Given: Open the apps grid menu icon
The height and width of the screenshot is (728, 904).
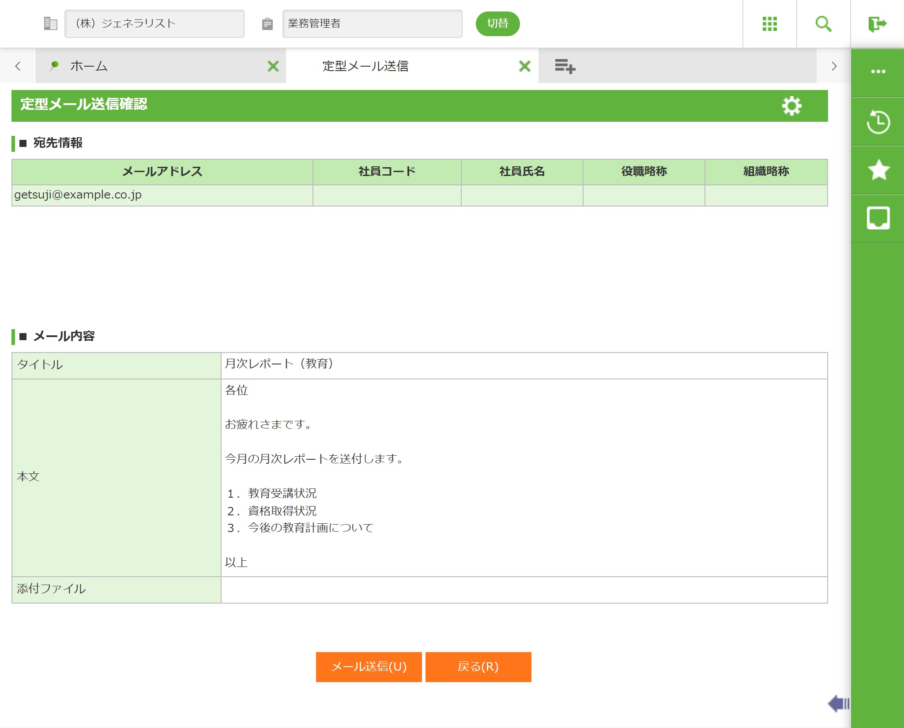Looking at the screenshot, I should pos(769,24).
